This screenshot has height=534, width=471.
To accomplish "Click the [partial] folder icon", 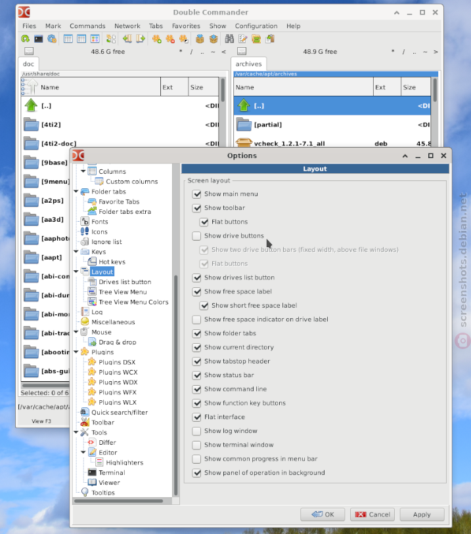I will tap(244, 124).
